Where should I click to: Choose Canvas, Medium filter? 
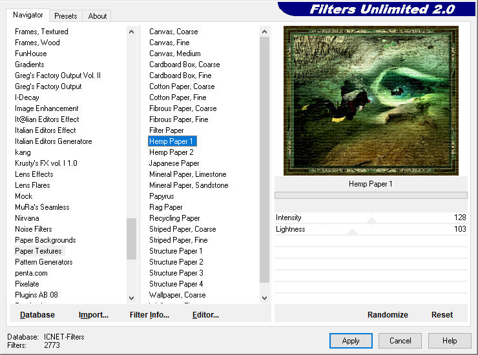coord(174,54)
